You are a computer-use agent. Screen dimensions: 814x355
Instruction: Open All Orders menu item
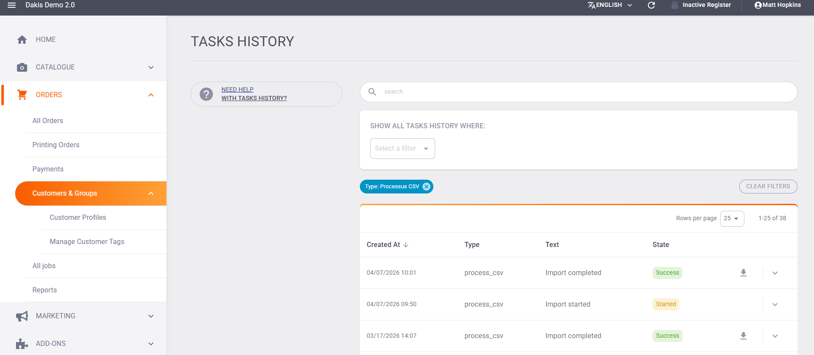point(48,121)
